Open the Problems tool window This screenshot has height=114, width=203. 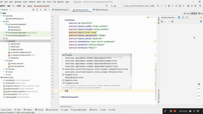(x=28, y=110)
